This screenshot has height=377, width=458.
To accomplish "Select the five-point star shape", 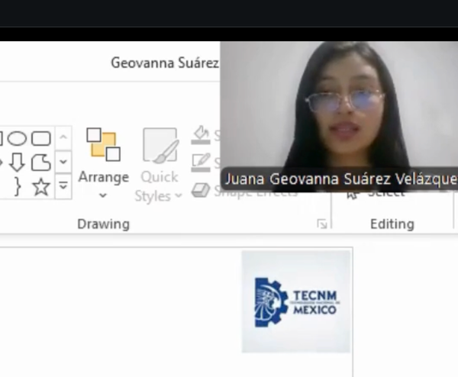I will click(40, 186).
